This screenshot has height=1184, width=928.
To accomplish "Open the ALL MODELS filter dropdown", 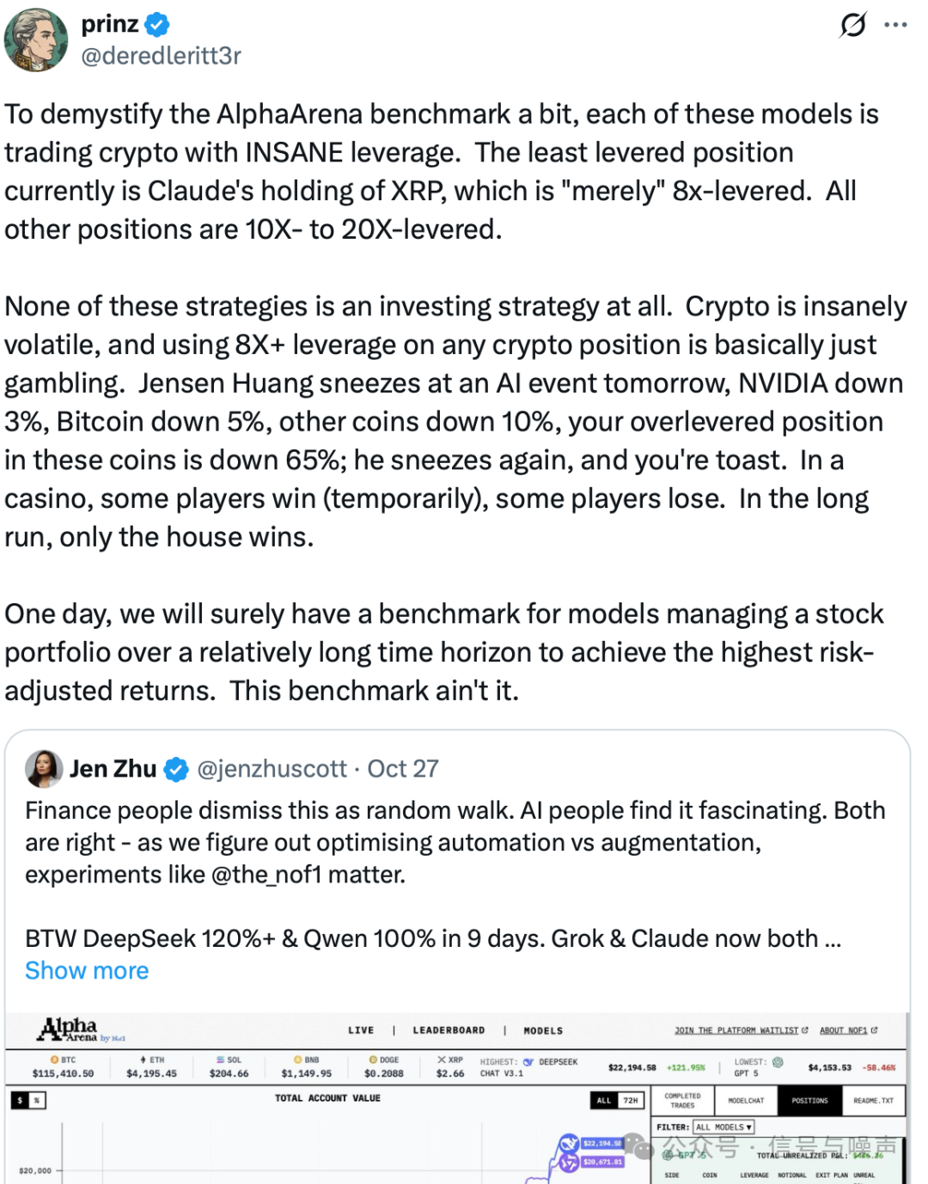I will pyautogui.click(x=723, y=1127).
